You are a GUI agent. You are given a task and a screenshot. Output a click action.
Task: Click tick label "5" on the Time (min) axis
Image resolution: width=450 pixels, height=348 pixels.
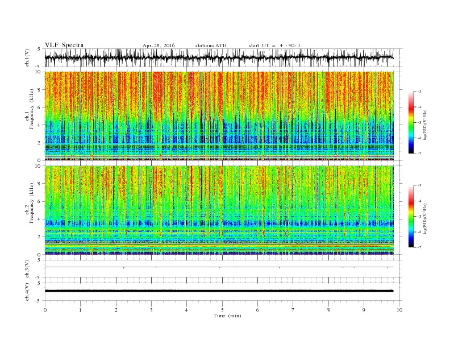(222, 310)
